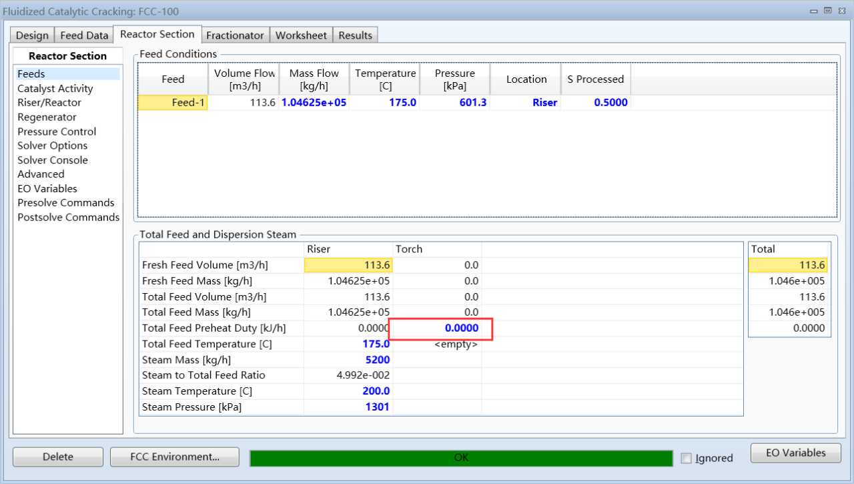Select the Reactor Section tab
This screenshot has height=484, width=854.
point(157,34)
